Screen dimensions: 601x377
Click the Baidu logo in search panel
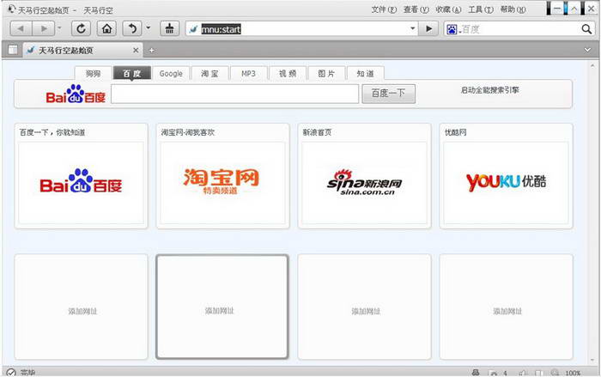click(x=76, y=94)
